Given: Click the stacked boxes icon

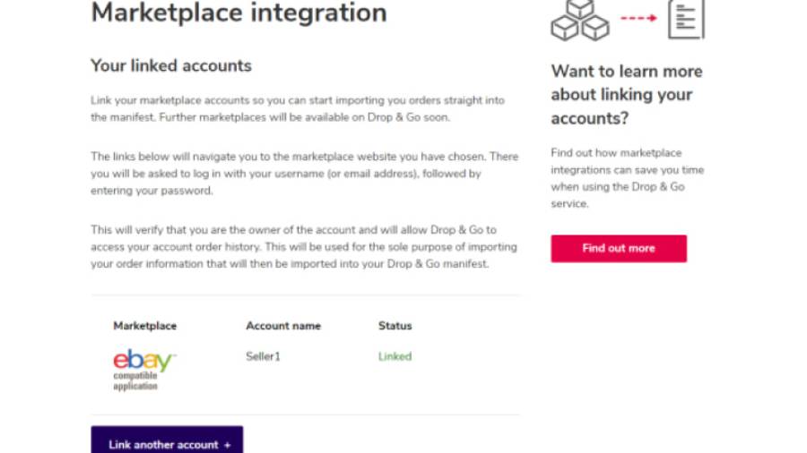Looking at the screenshot, I should click(x=580, y=20).
